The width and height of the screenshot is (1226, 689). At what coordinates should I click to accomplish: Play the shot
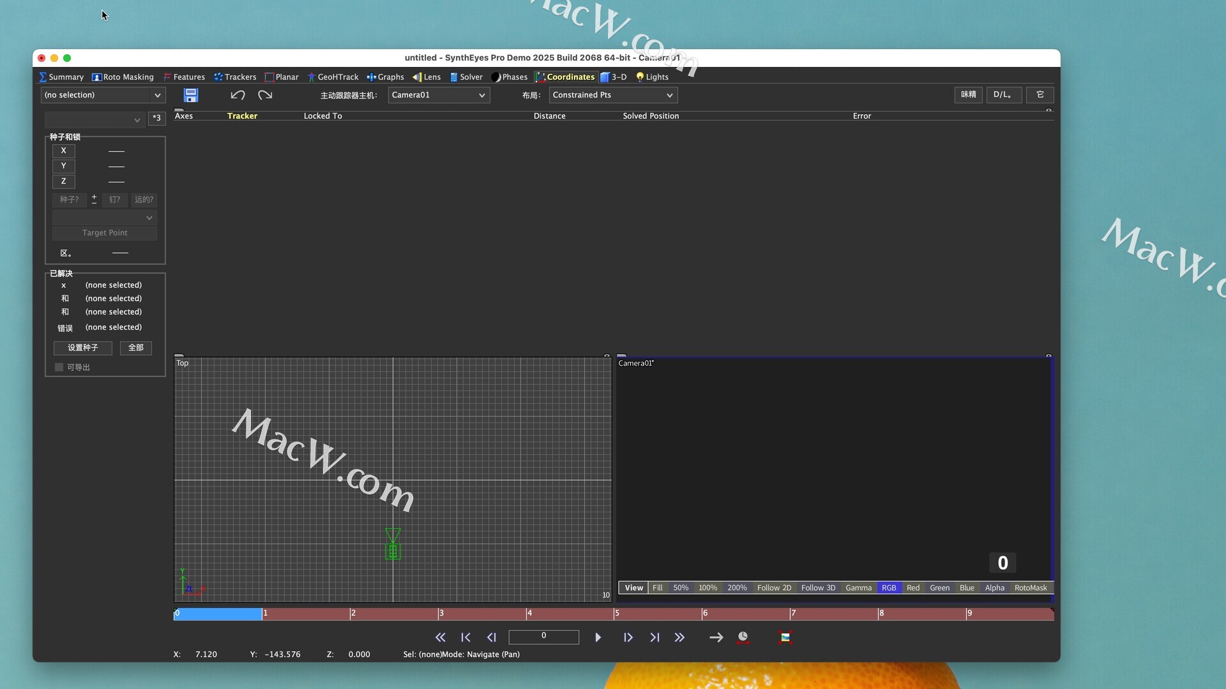click(x=598, y=637)
